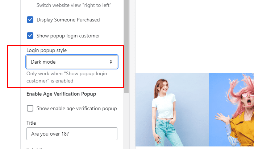Click the 'Only work when Show popup login' hint
This screenshot has height=149, width=254.
pos(67,77)
